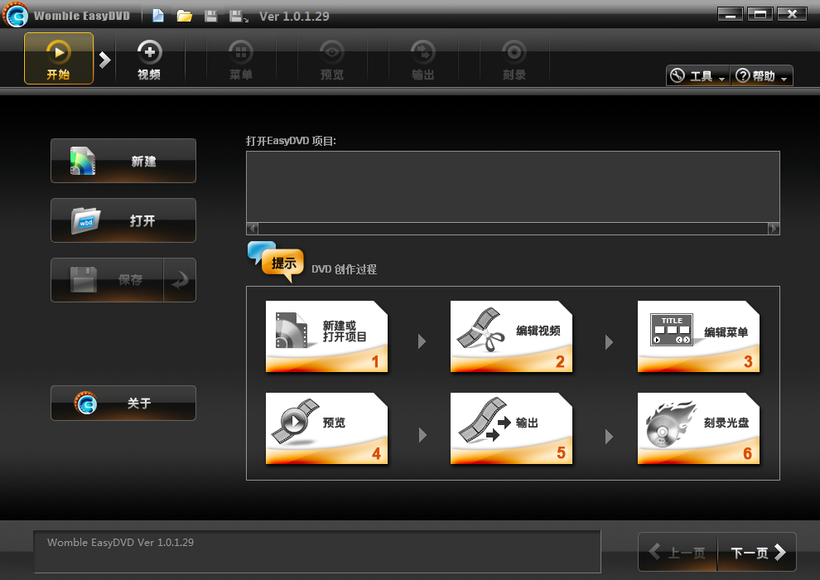Click the status bar text Womble EasyDVD Ver 1.0.1.29
Image resolution: width=820 pixels, height=580 pixels.
coord(120,543)
